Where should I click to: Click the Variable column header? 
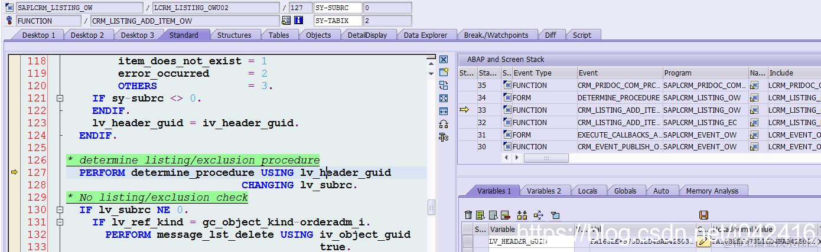point(530,229)
